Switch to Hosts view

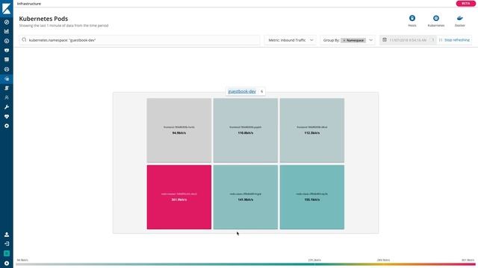(412, 21)
